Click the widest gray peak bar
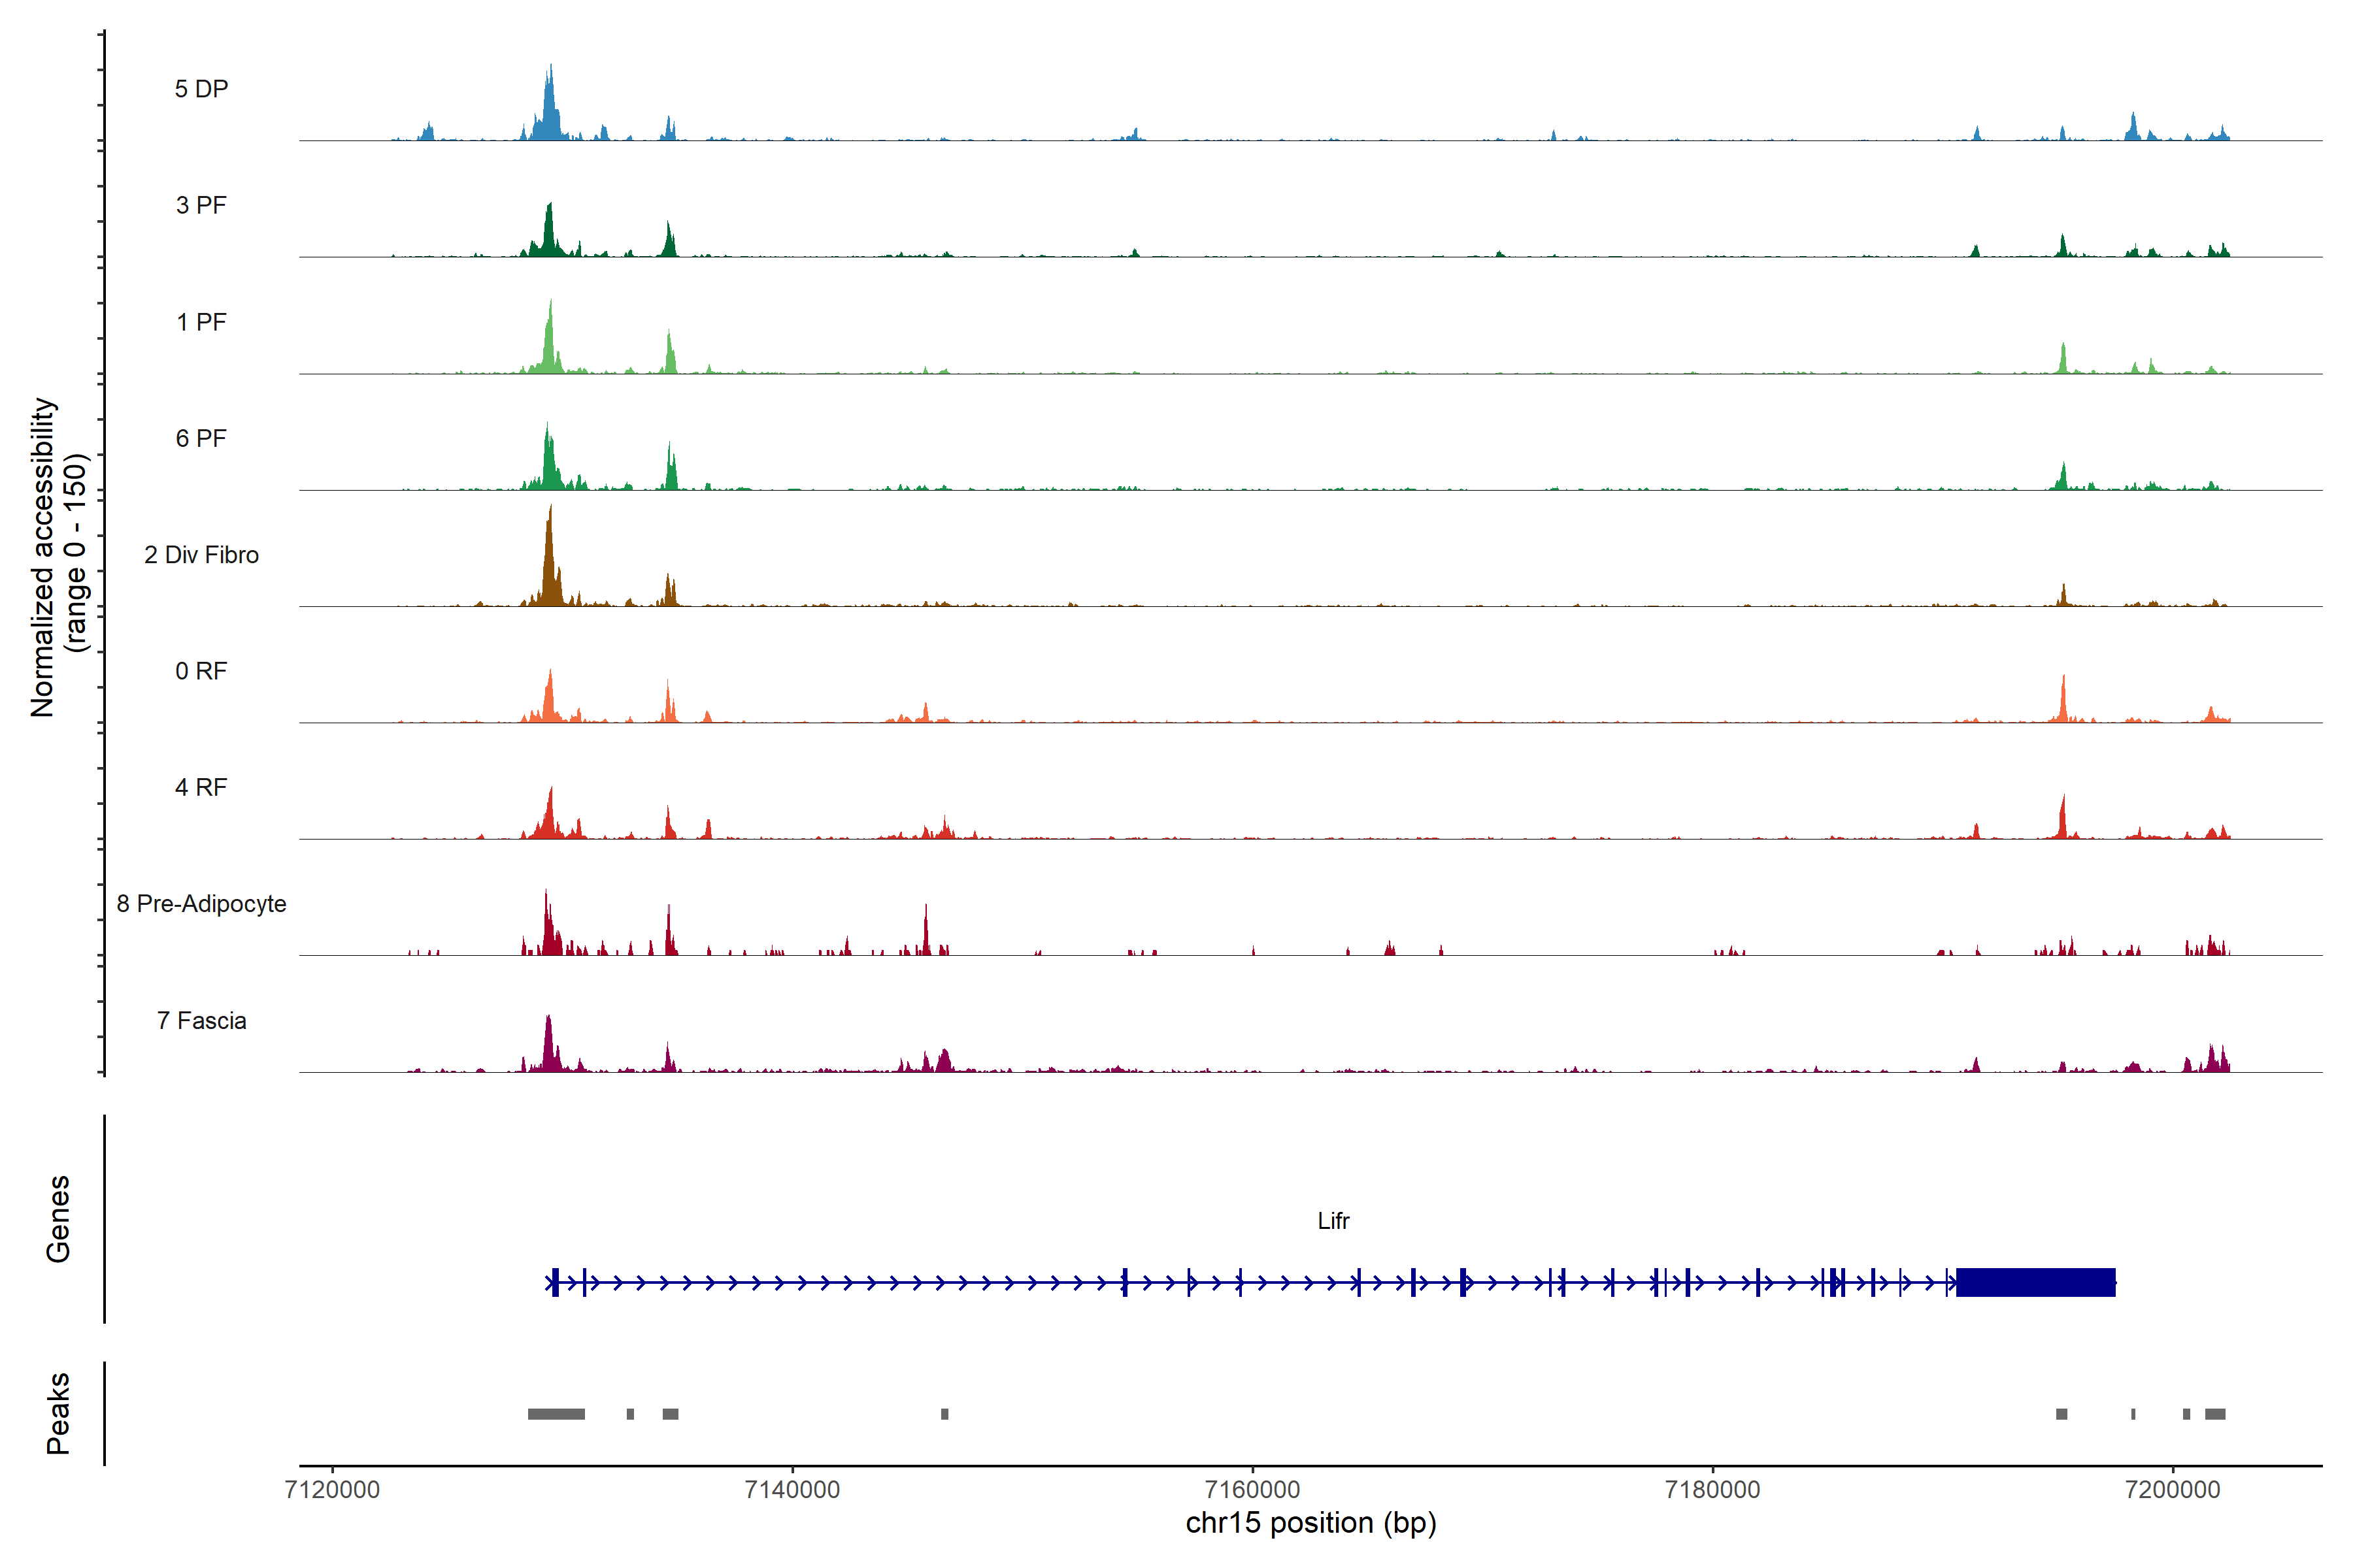Viewport: 2353px width, 1568px height. point(556,1414)
